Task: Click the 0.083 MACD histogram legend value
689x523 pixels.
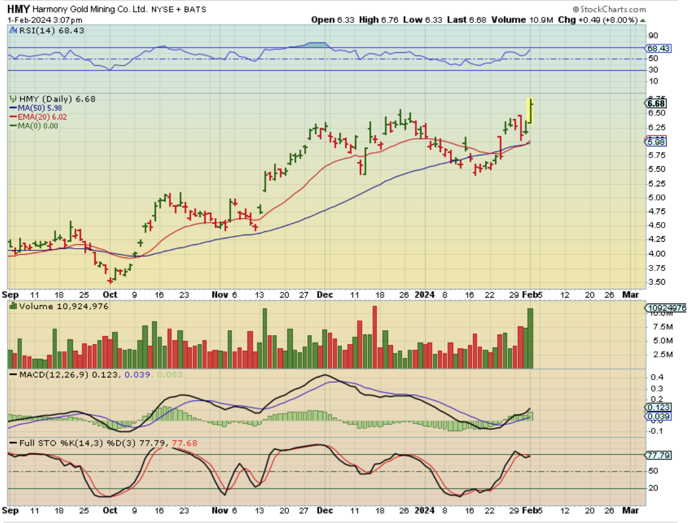Action: coord(170,375)
